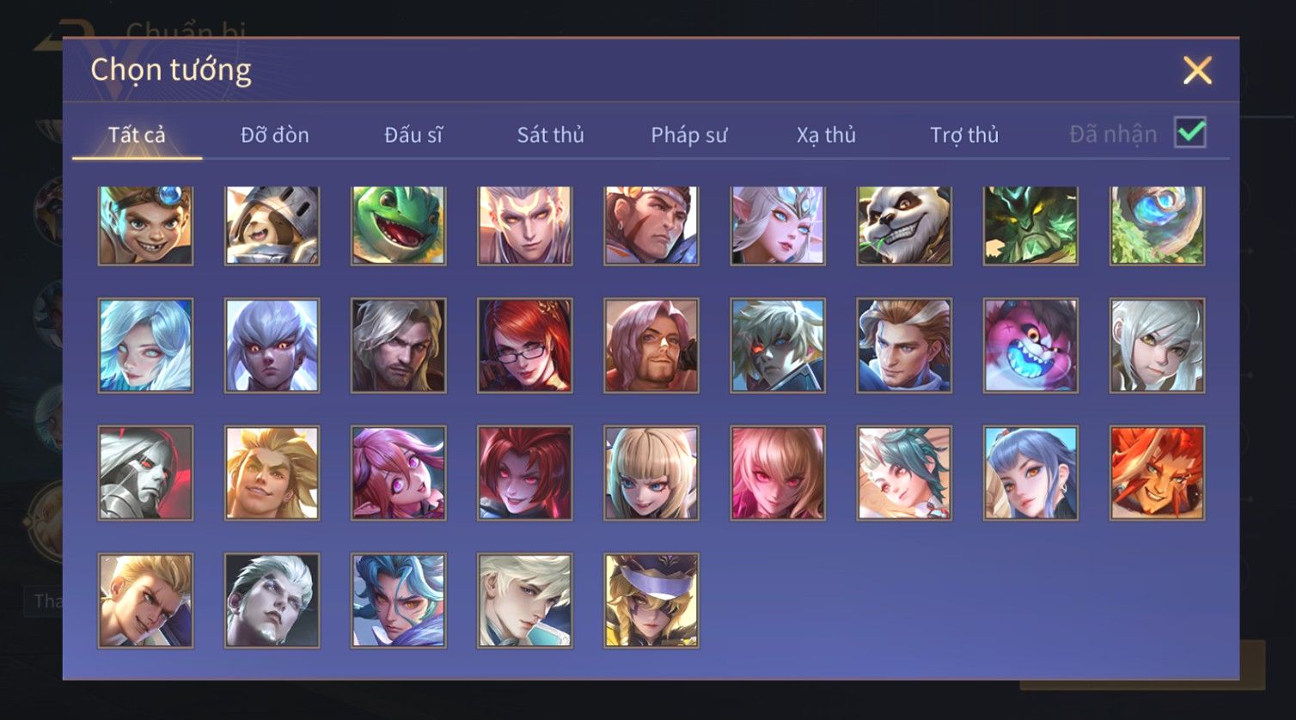Open the Trợ thủ tab
This screenshot has height=720, width=1296.
point(964,135)
